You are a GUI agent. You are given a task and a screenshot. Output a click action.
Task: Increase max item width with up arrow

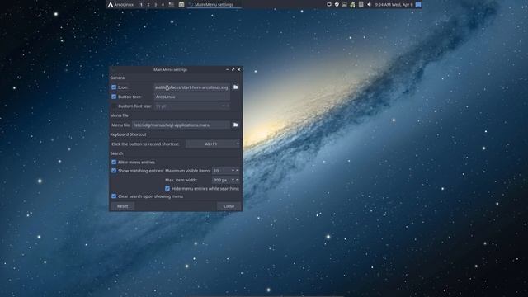pyautogui.click(x=237, y=180)
